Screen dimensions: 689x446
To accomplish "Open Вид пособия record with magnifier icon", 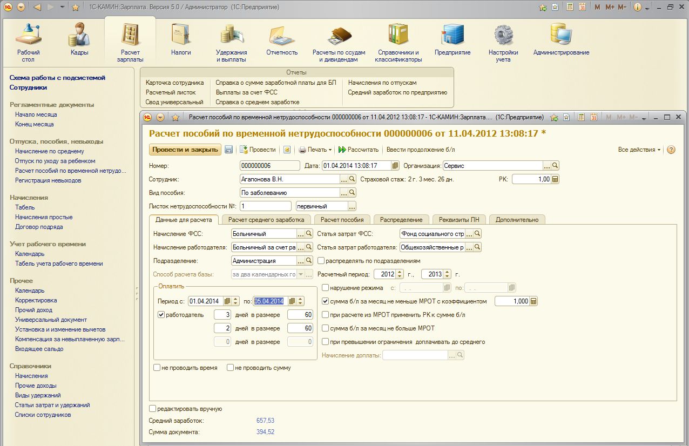I will pyautogui.click(x=352, y=192).
